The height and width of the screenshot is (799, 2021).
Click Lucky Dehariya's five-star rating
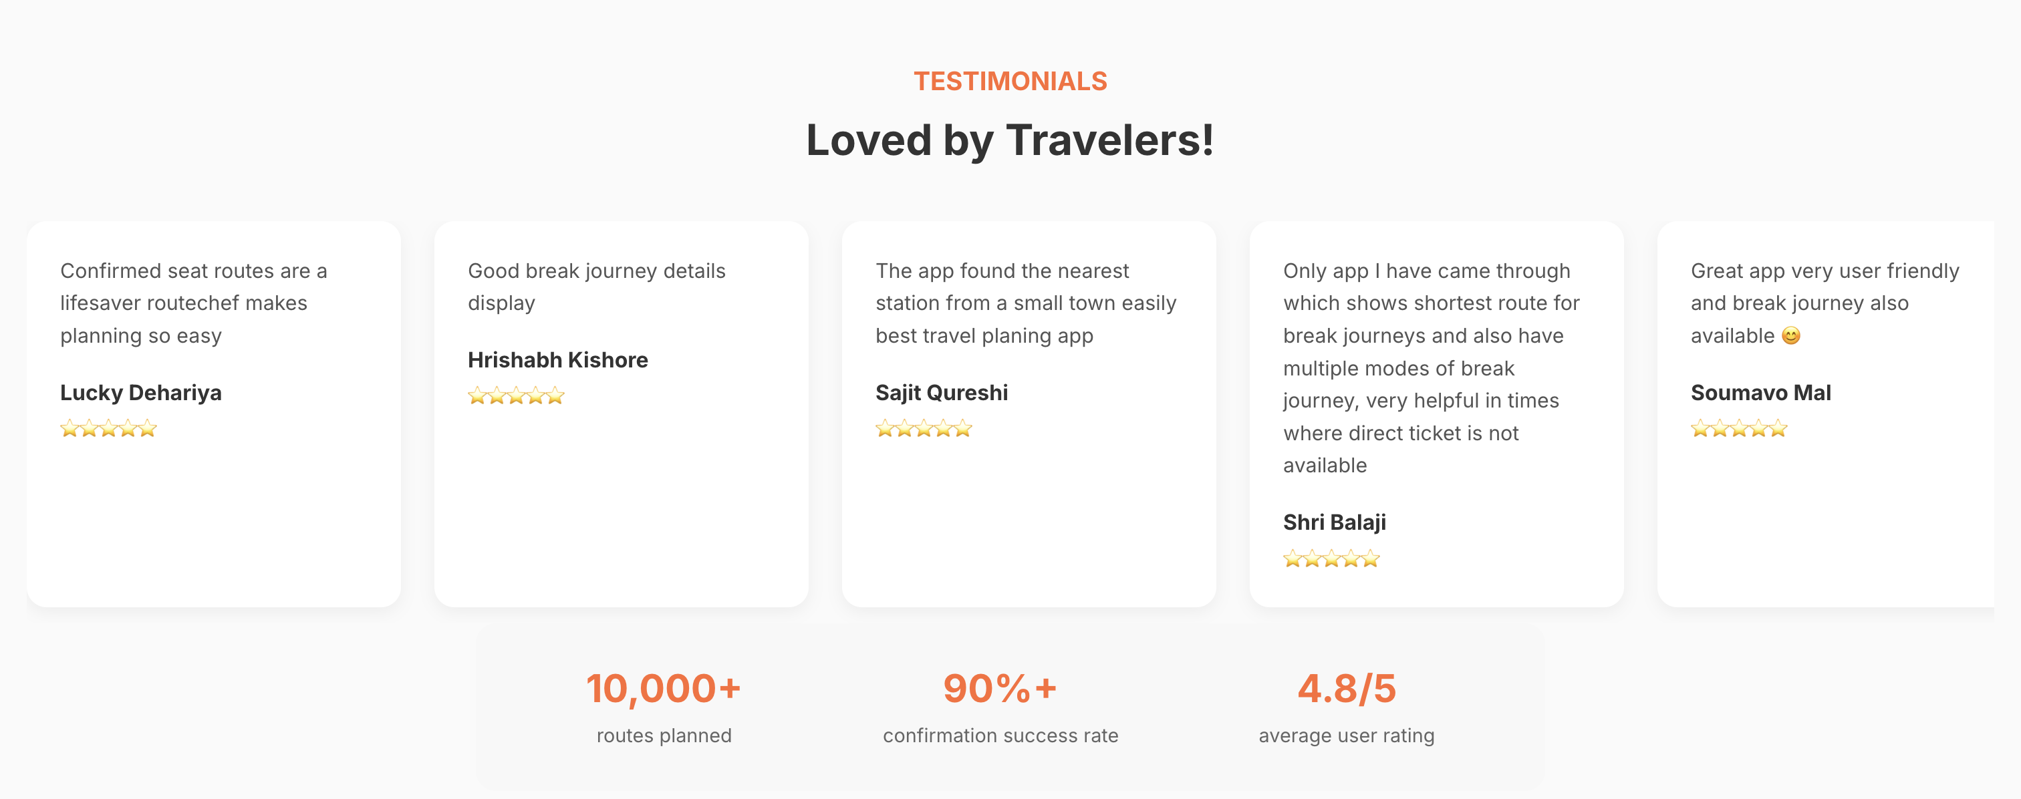pyautogui.click(x=108, y=428)
